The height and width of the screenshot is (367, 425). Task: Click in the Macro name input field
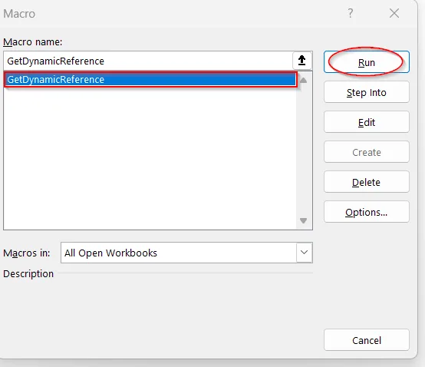point(148,61)
